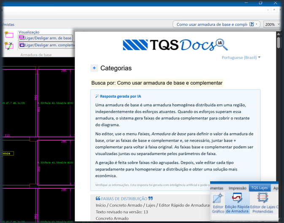This screenshot has width=284, height=223.
Task: Open the dropdown arrow beside help icon
Action: pos(257,24)
